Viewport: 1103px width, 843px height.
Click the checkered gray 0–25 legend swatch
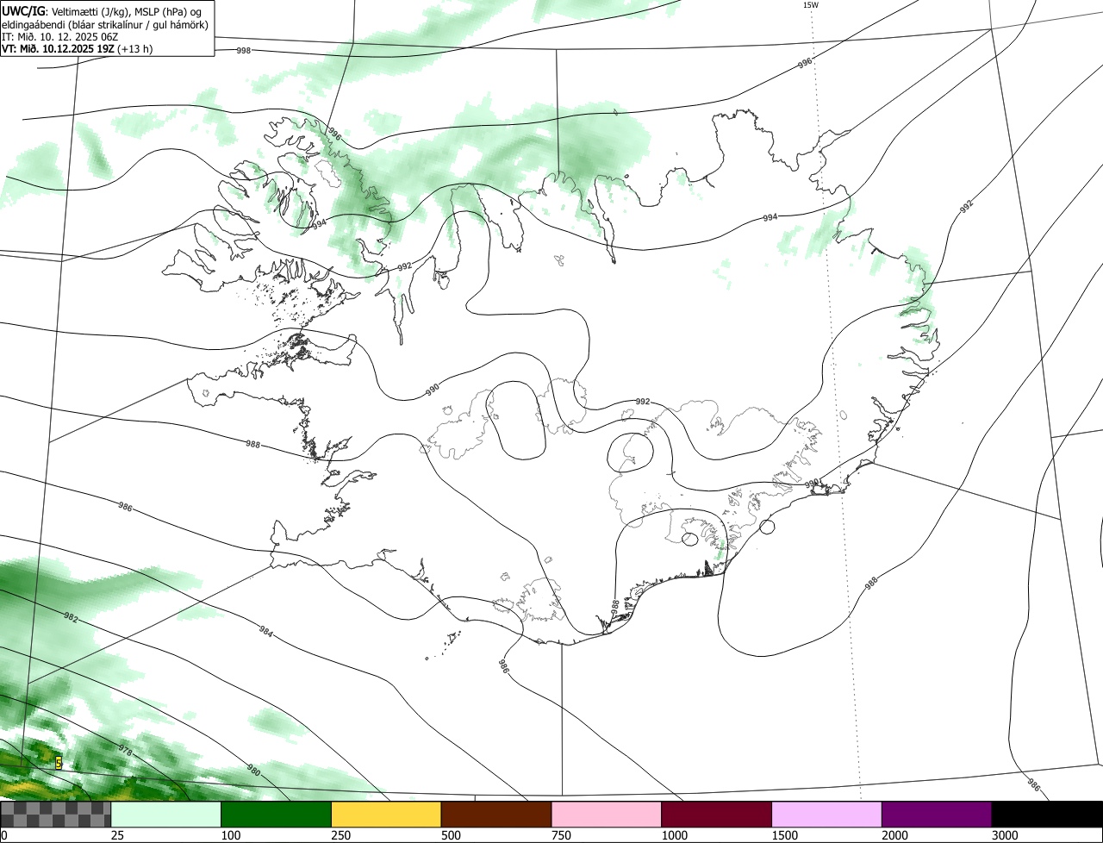[x=56, y=815]
